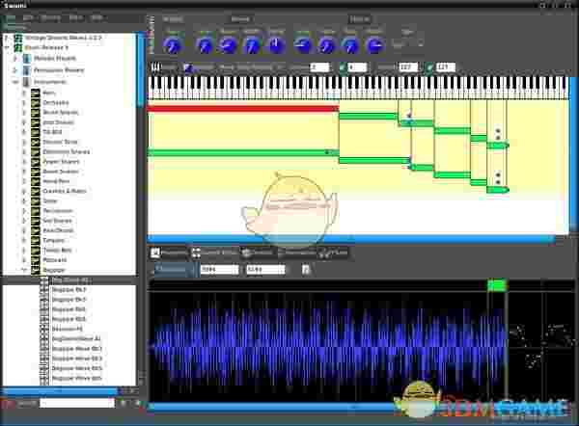Image resolution: width=579 pixels, height=426 pixels.
Task: Open the Tools menu
Action: click(x=76, y=17)
